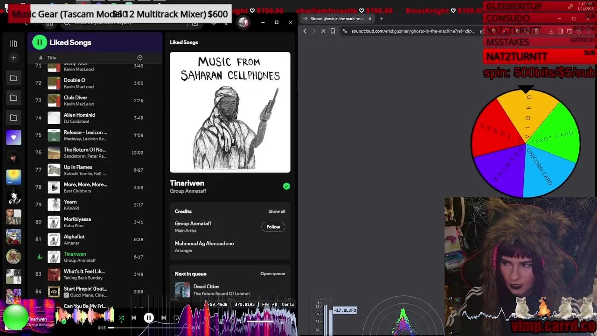Viewport: 597px width, 336px height.
Task: Follow Group Anmataff
Action: [273, 227]
